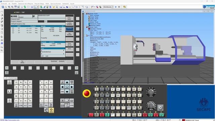215x121 pixels.
Task: Select Front View in the tree
Action: point(94,17)
